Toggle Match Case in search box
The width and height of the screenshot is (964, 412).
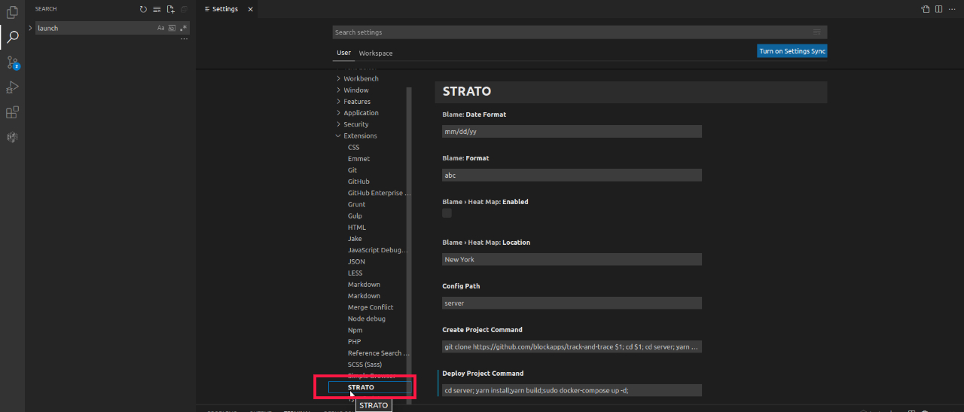coord(160,28)
